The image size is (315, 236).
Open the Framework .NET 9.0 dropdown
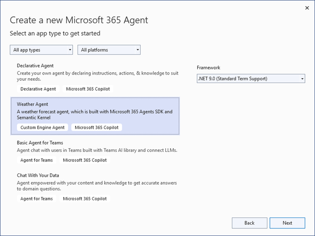tap(251, 78)
